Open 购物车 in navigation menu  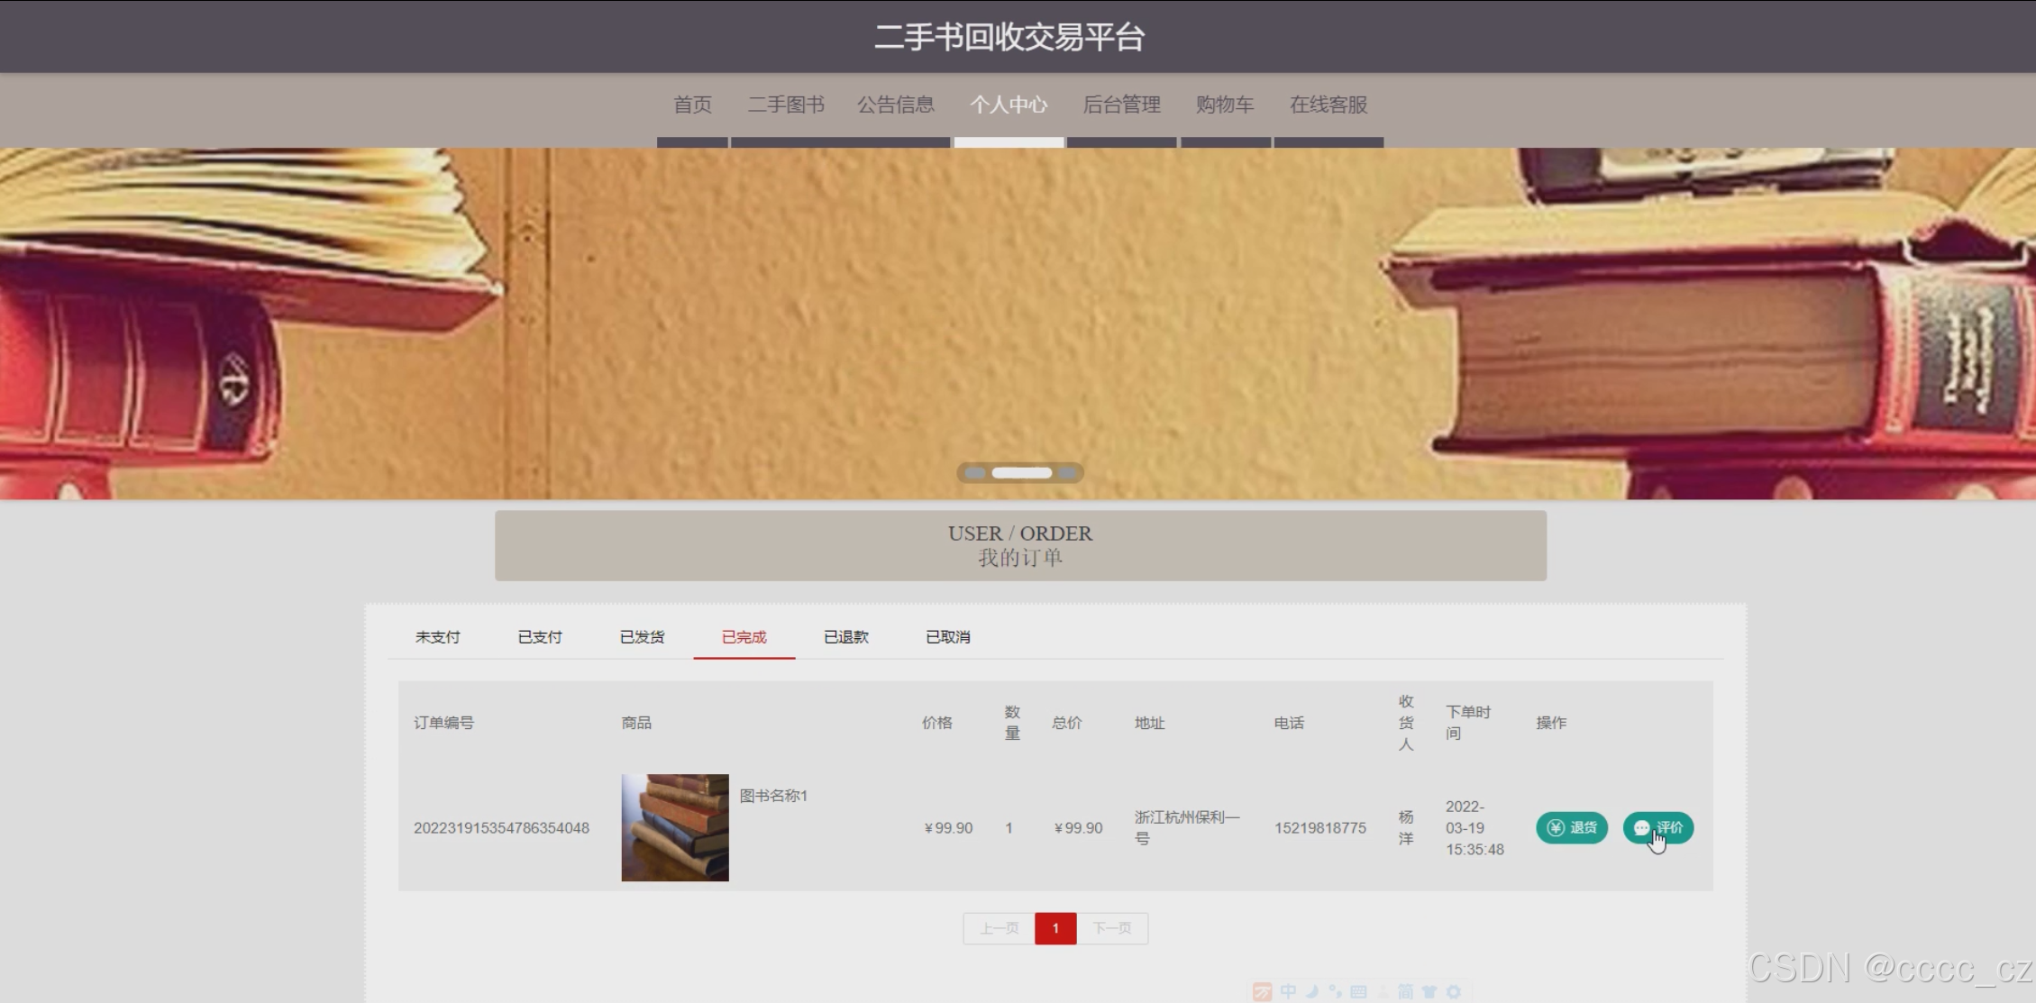[1224, 105]
